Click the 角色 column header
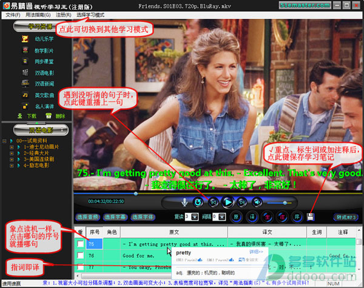 click(x=112, y=232)
